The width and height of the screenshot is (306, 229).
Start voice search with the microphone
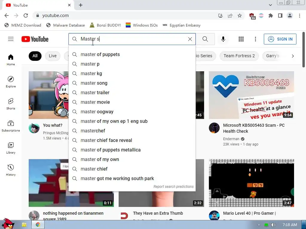(223, 39)
